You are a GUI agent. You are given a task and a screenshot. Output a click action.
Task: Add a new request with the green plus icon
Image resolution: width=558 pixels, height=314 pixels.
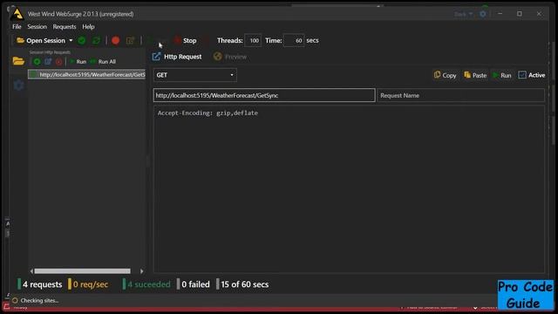(37, 62)
